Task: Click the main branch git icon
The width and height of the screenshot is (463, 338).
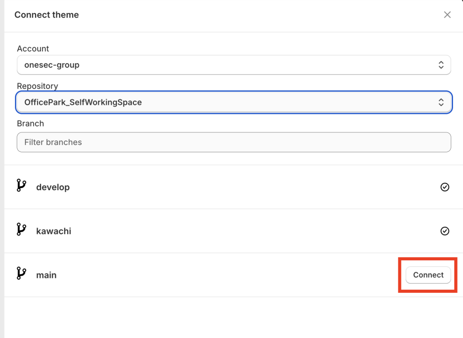Action: [x=21, y=273]
